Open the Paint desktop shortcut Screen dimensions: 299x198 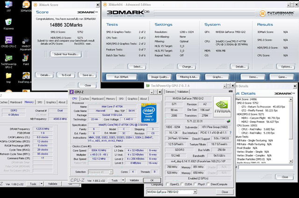26,58
